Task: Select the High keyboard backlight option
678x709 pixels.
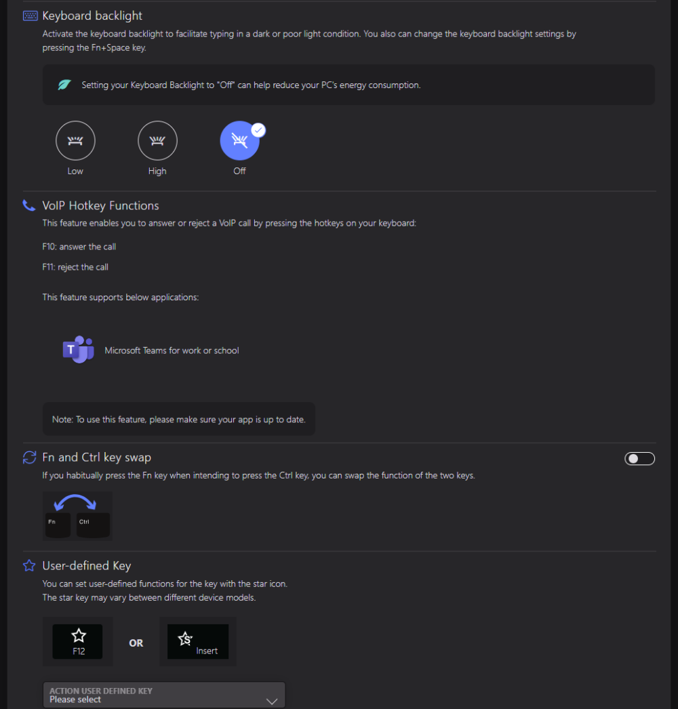Action: 157,141
